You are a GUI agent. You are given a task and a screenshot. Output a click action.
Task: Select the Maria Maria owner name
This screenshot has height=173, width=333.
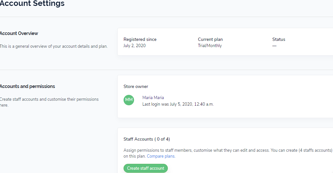(x=153, y=97)
